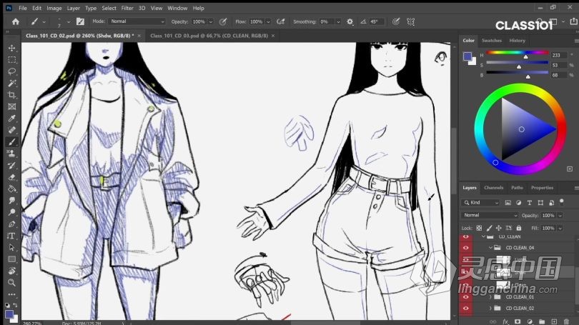Screen dimensions: 579x325
Task: Click the foreground color swatch in toolbar
Action: point(9,314)
